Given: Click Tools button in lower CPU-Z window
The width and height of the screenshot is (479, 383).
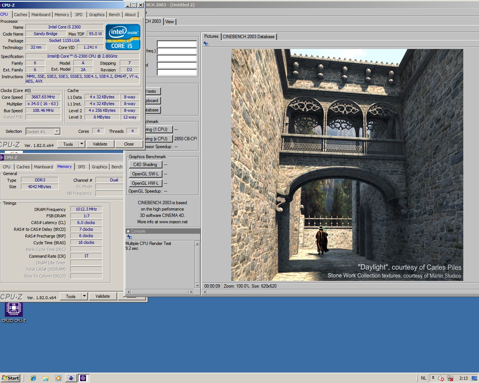Looking at the screenshot, I should point(71,296).
